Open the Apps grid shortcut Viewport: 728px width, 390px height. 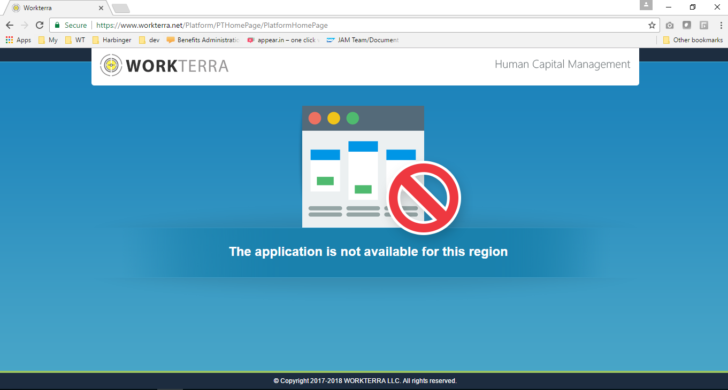[x=18, y=40]
